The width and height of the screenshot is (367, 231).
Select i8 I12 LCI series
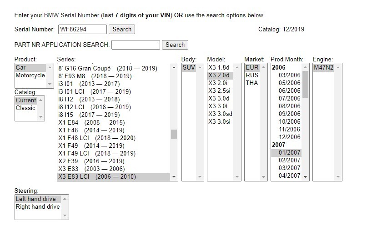pyautogui.click(x=114, y=107)
